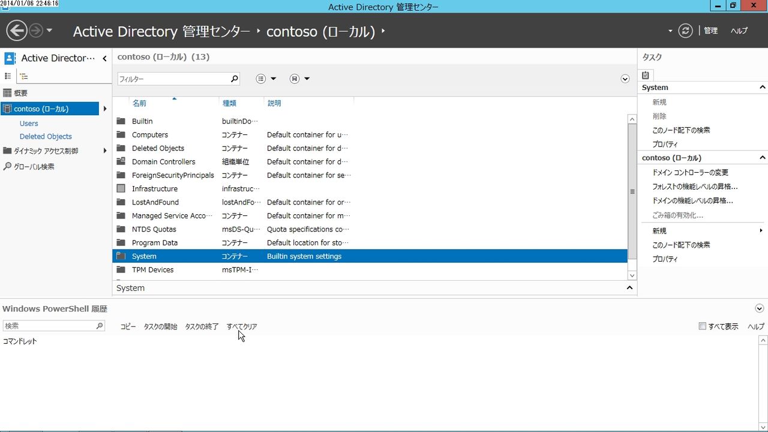Open the 管理 menu

pos(711,31)
